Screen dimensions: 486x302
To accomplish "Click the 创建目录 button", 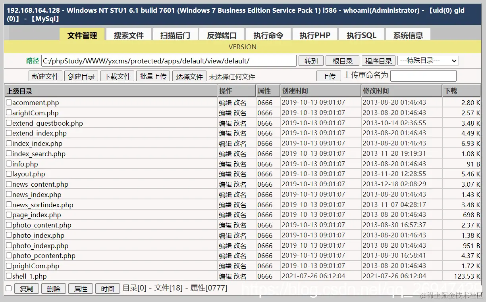I will tap(81, 76).
